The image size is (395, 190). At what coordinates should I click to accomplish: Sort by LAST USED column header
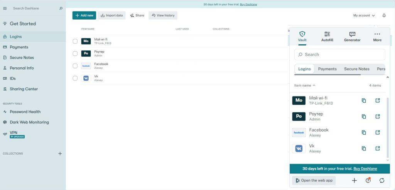tap(182, 29)
